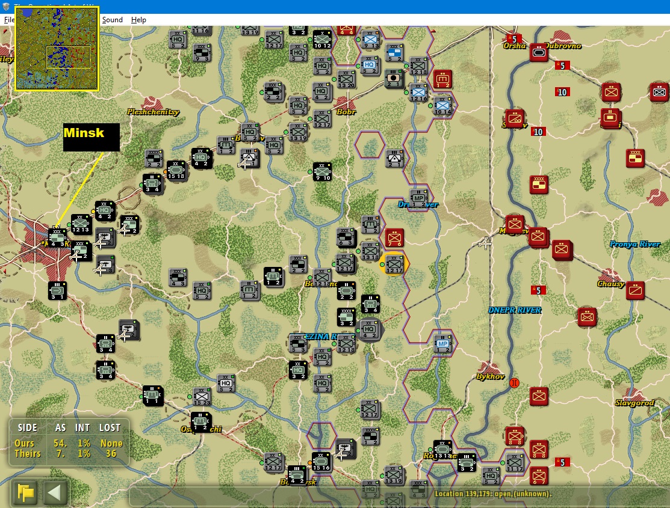Select the black infantry unit marked 15 23
This screenshot has width=670, height=508.
click(202, 396)
